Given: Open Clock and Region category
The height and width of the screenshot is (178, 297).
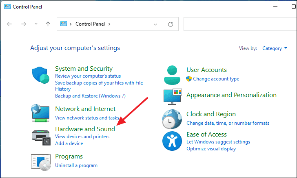Looking at the screenshot, I should click(x=211, y=114).
